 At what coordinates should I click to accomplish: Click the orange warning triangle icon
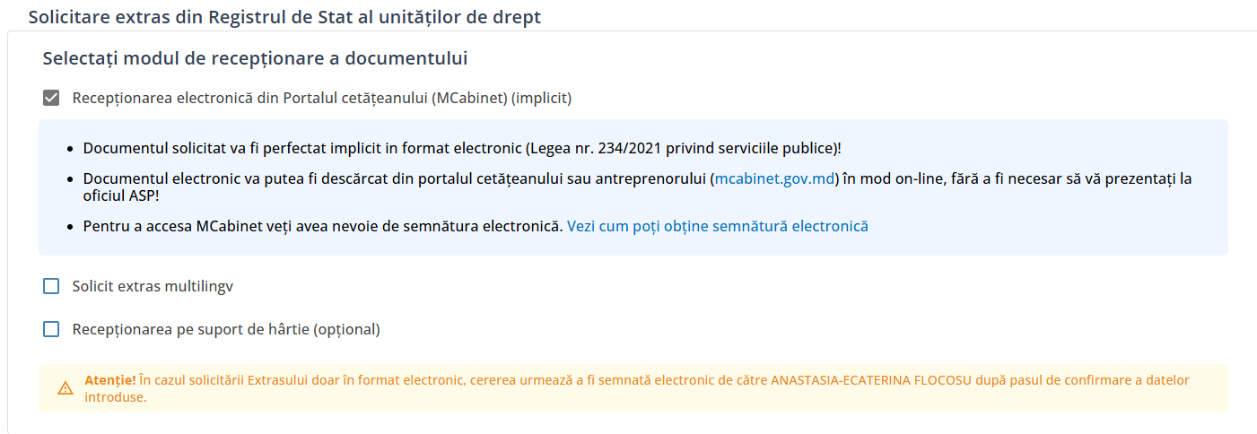click(65, 388)
